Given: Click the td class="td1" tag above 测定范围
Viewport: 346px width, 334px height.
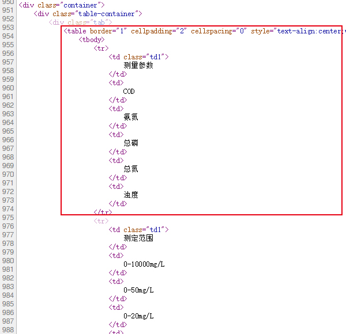Looking at the screenshot, I should [x=138, y=230].
